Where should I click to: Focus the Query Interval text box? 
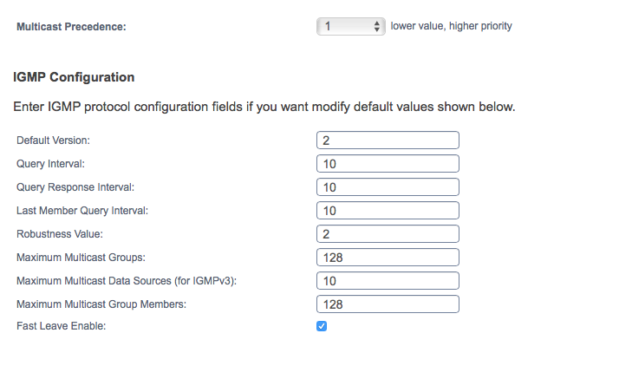pos(388,164)
